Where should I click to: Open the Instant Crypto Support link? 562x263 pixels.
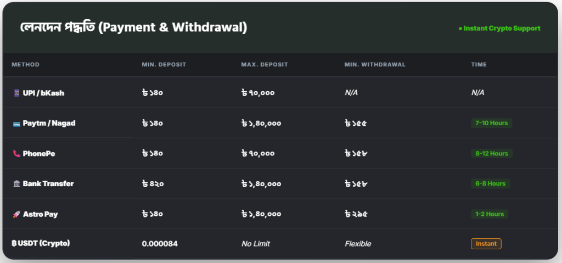tap(502, 29)
